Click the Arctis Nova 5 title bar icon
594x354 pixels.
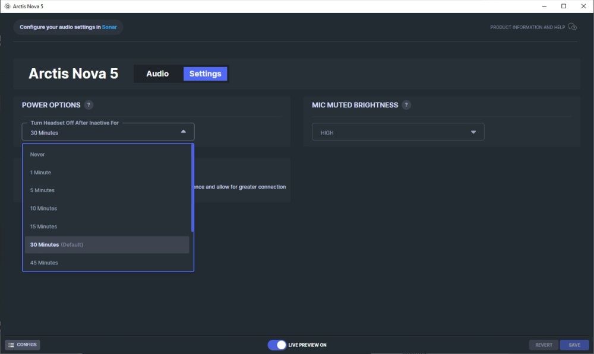click(7, 6)
